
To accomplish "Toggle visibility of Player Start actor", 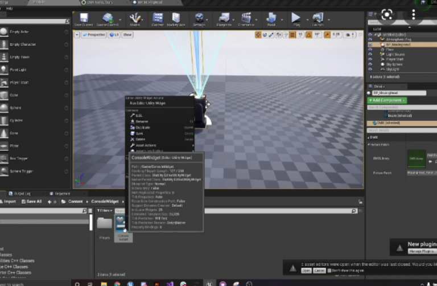I will 370,59.
